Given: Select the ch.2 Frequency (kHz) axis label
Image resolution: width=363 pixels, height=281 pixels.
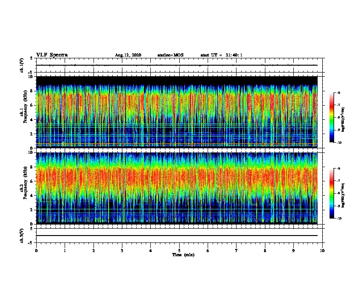Looking at the screenshot, I should pos(25,183).
